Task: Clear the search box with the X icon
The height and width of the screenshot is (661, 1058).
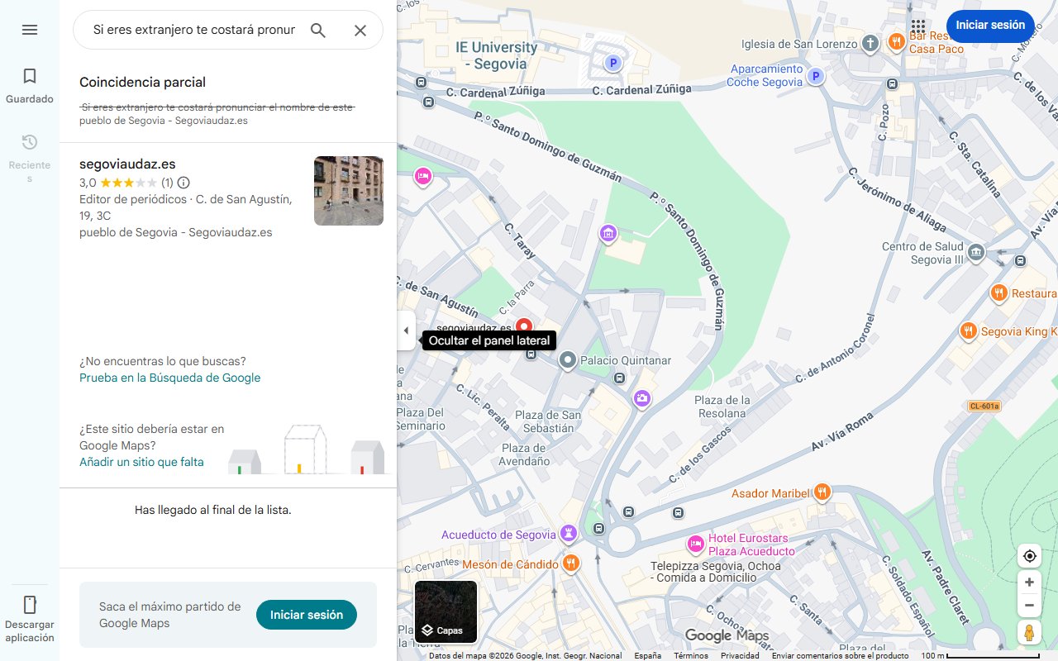Action: pyautogui.click(x=360, y=30)
